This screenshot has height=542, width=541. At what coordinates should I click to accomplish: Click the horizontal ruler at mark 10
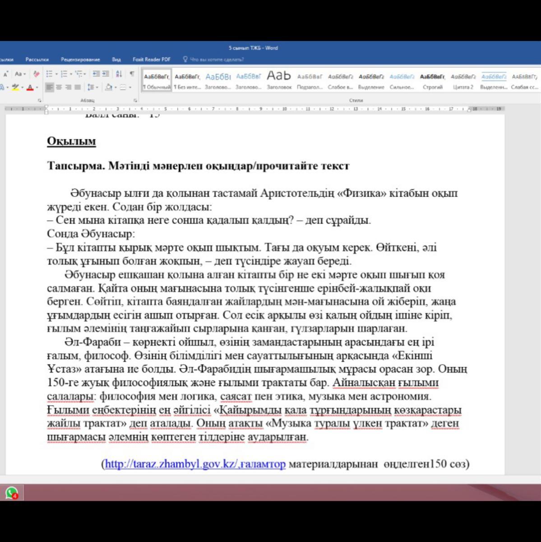[284, 109]
